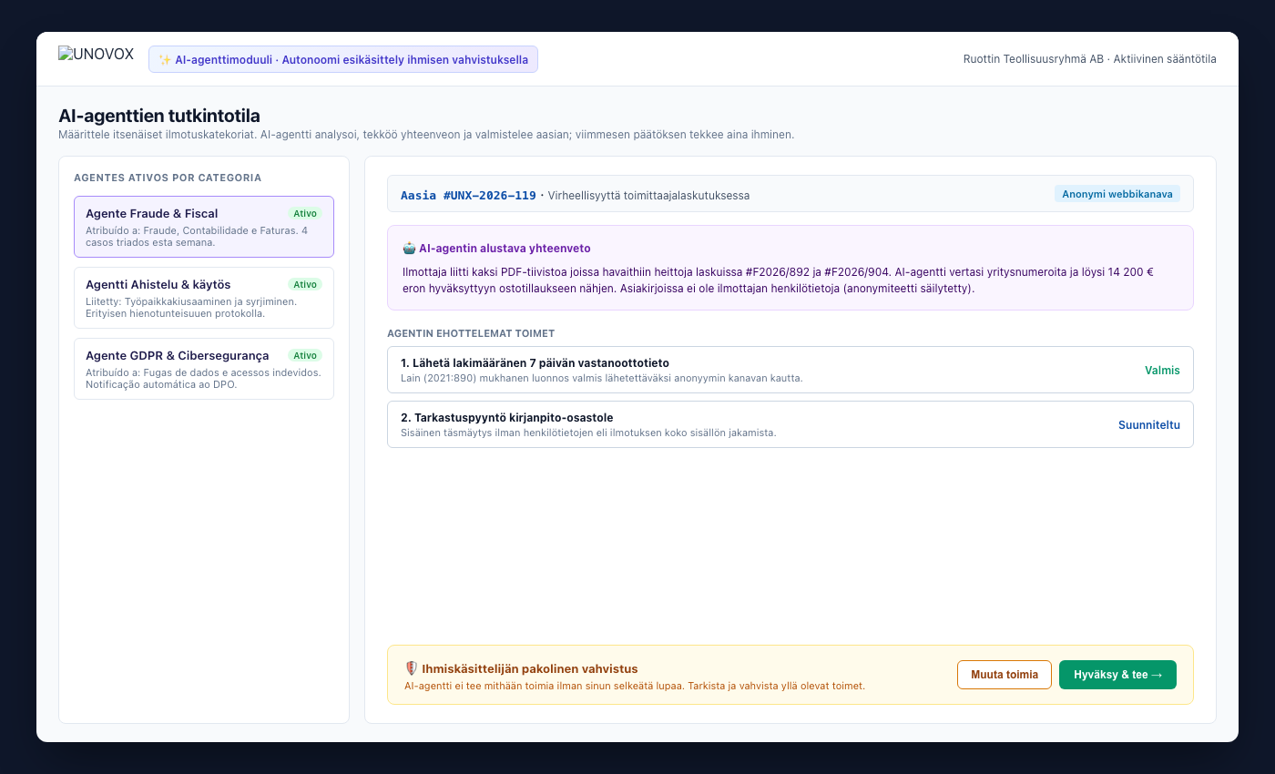Viewport: 1275px width, 774px height.
Task: Click Ruottin Teollisuusryhmä AB organization text
Action: pyautogui.click(x=1034, y=59)
